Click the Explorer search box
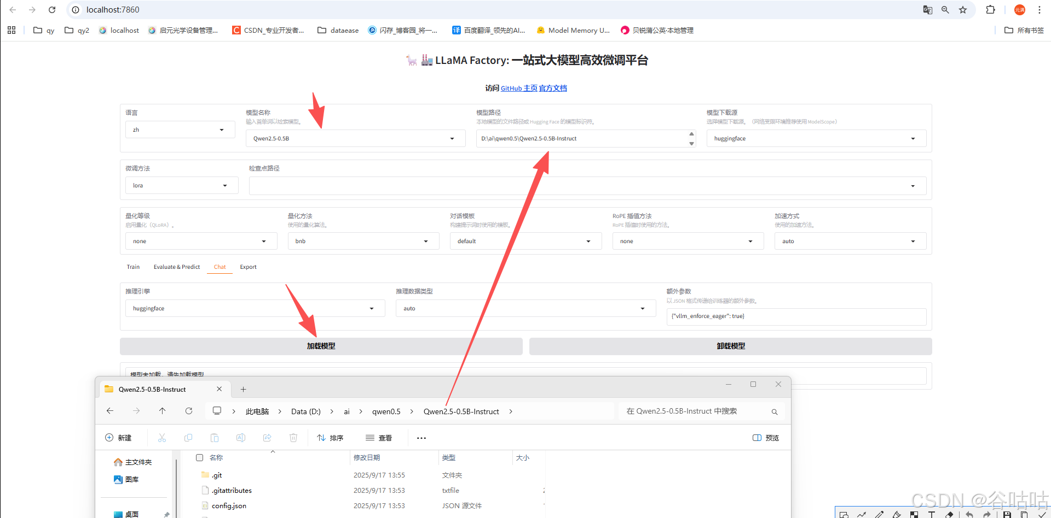The width and height of the screenshot is (1051, 518). 701,411
